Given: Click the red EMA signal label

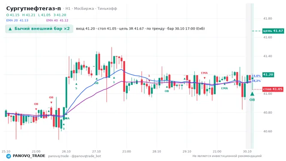Looking at the screenshot, I should tap(204, 73).
